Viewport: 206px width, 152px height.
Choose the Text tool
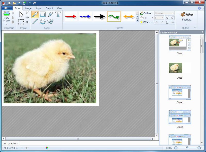click(x=58, y=14)
